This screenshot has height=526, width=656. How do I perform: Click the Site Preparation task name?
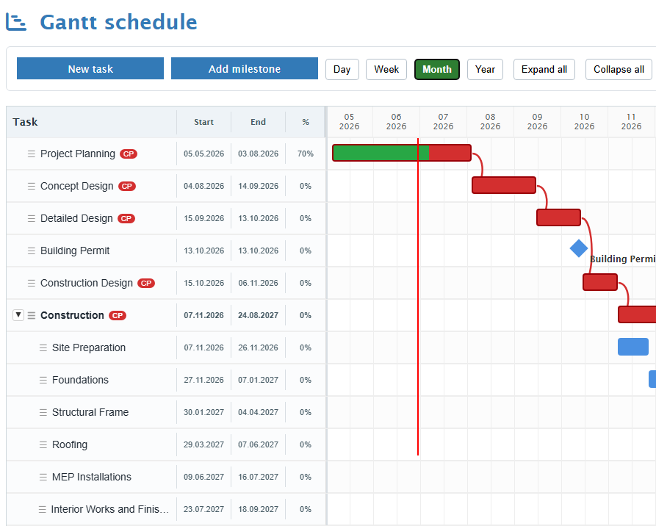[x=89, y=347]
